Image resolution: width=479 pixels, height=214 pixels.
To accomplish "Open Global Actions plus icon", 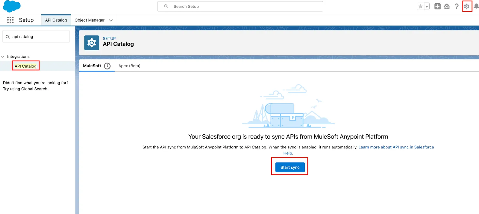I will (x=437, y=7).
